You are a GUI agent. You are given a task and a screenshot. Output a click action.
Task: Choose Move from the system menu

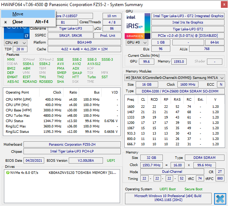coord(18,14)
